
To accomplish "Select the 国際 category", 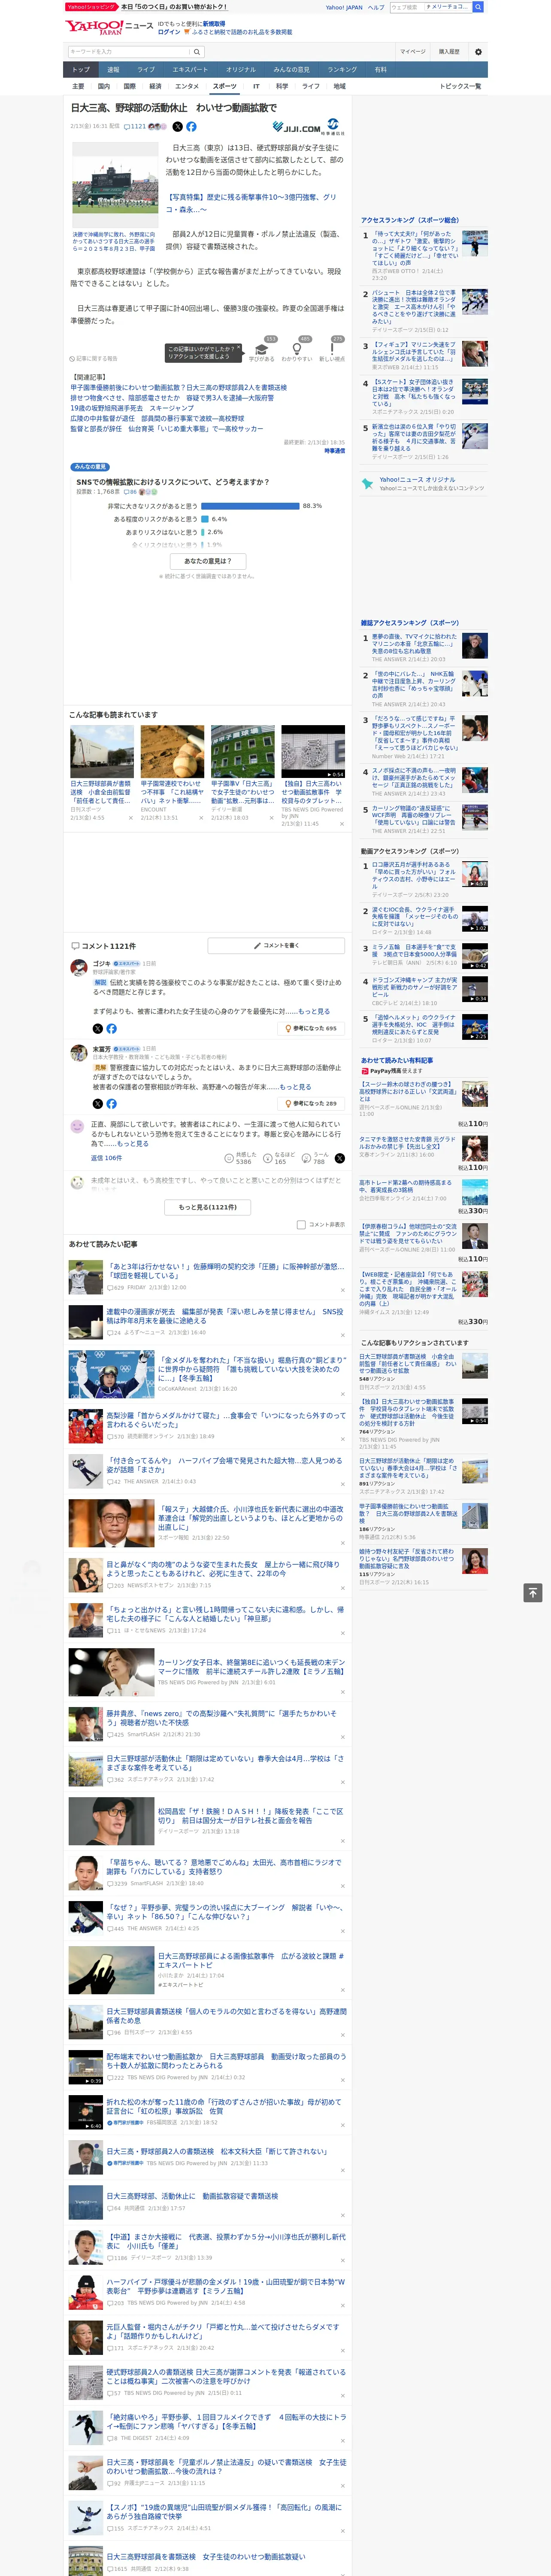I will point(129,86).
